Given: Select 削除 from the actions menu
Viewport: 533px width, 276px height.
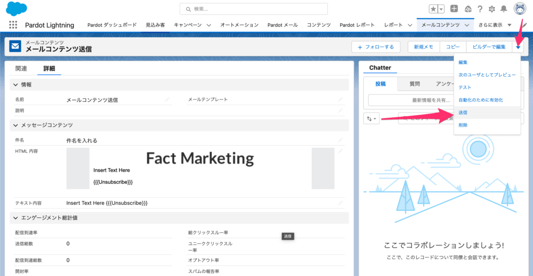Looking at the screenshot, I should (487, 125).
